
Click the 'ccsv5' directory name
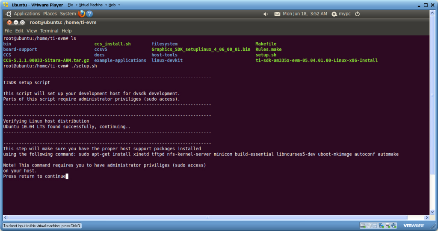[101, 50]
